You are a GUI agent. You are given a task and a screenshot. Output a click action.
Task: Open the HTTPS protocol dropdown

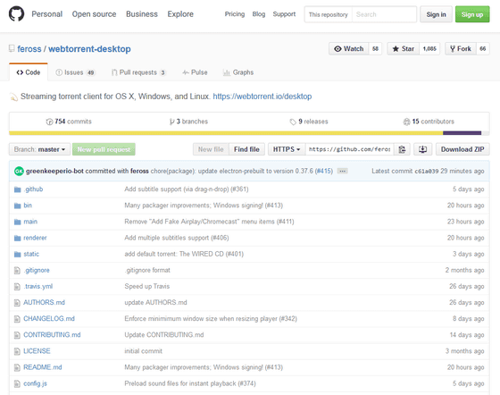pyautogui.click(x=287, y=149)
